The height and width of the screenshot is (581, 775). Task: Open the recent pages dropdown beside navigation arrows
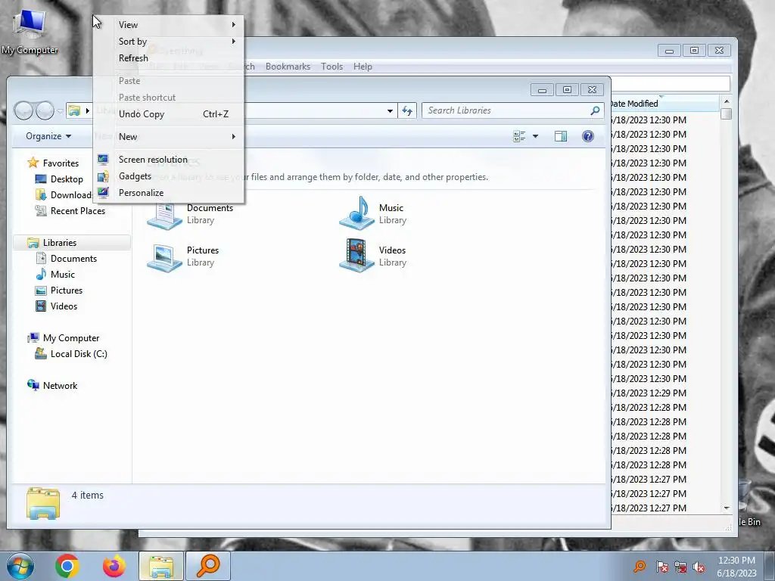[x=60, y=111]
